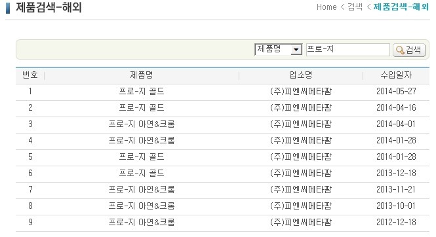Image resolution: width=436 pixels, height=237 pixels.
Task: Select 제품검색-해외 breadcrumb item
Action: [x=401, y=7]
